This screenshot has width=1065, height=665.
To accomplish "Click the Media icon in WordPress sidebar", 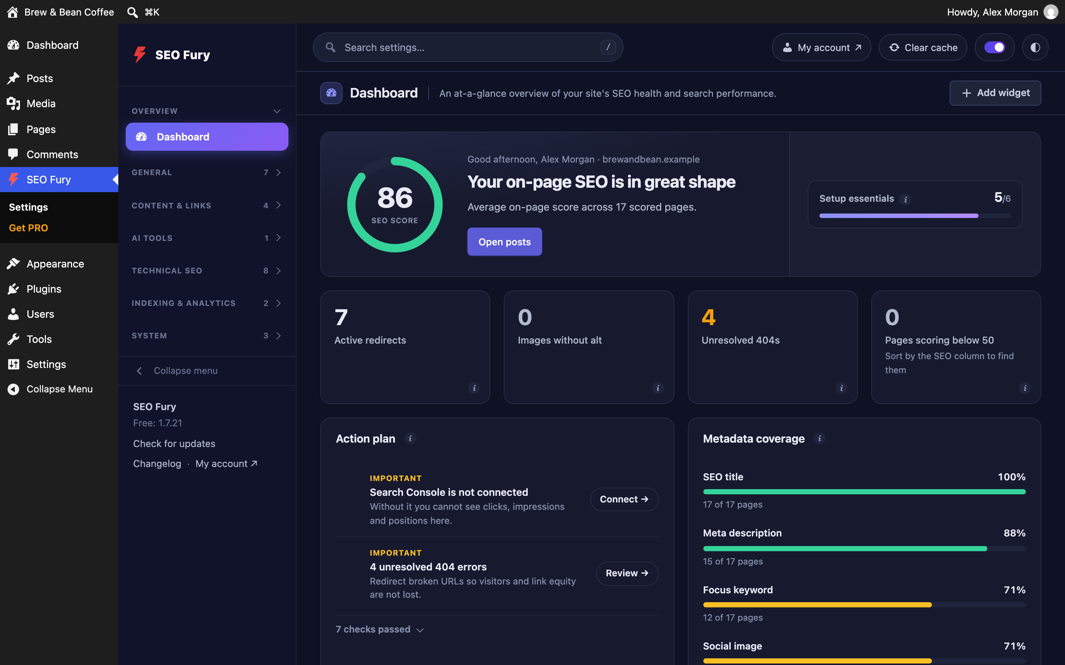I will [13, 103].
